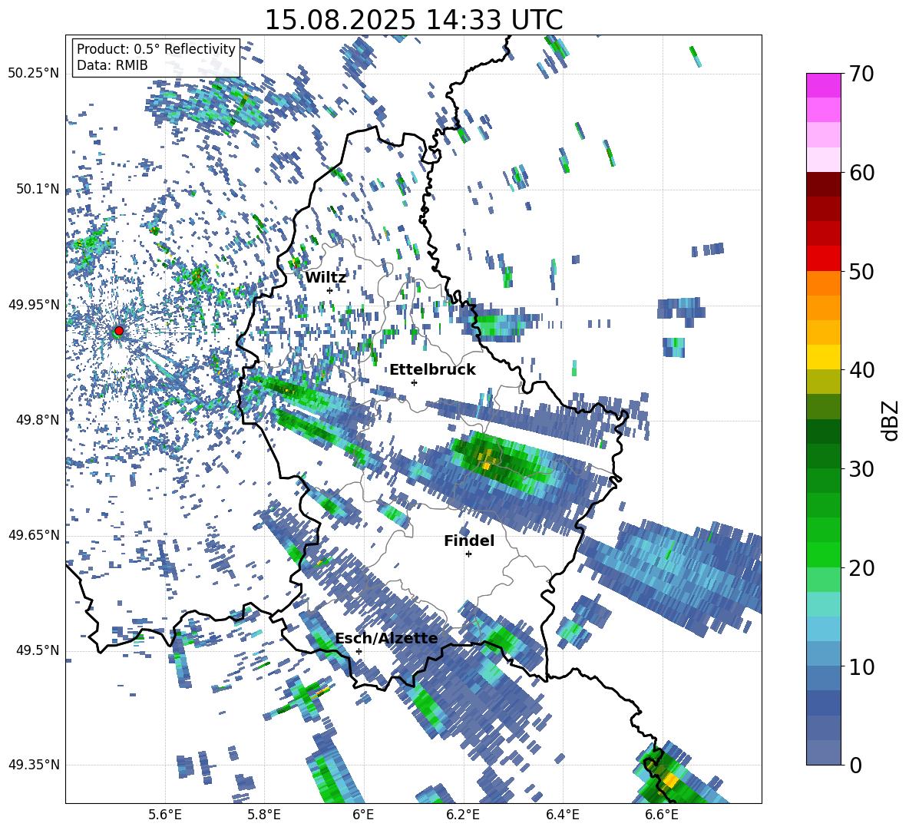This screenshot has width=909, height=830.
Task: Click the dBZ colorbar label
Action: pyautogui.click(x=891, y=420)
